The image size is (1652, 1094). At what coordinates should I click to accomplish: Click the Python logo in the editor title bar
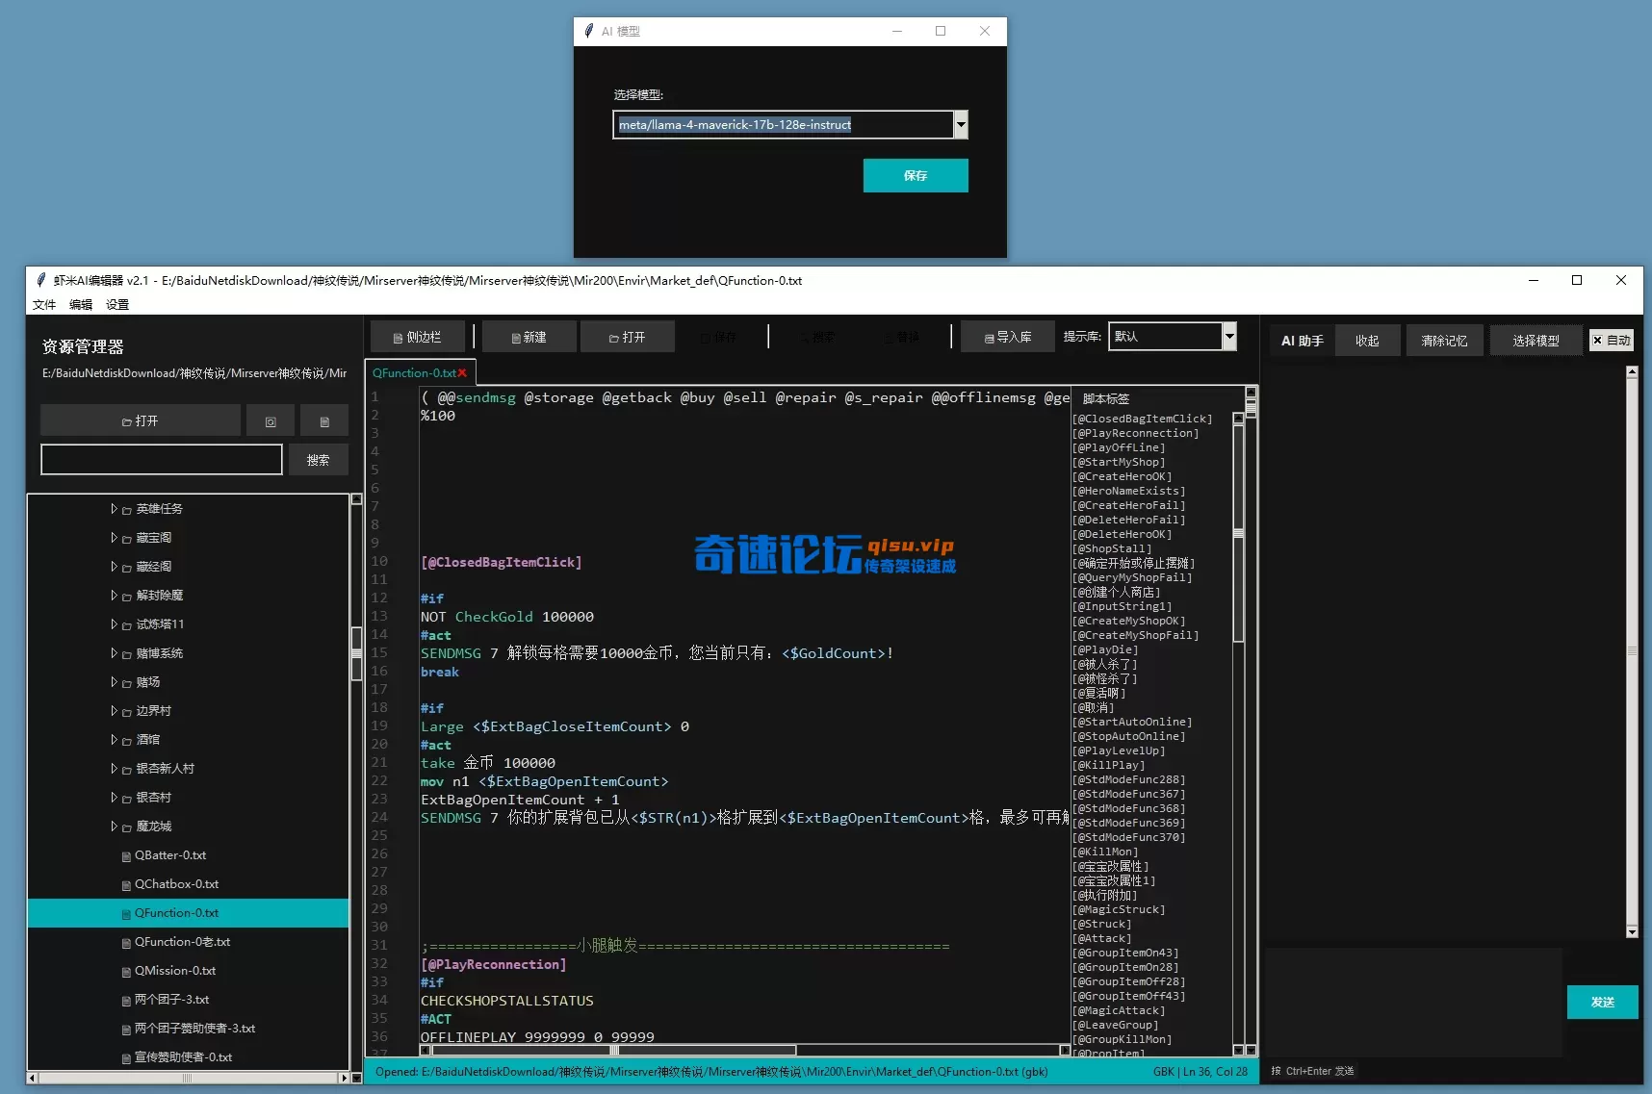pos(40,280)
